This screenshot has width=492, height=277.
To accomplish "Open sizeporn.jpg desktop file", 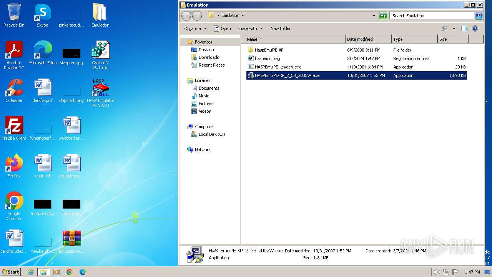I will pyautogui.click(x=71, y=56).
